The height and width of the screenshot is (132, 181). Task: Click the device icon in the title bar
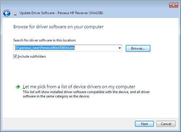point(15,13)
